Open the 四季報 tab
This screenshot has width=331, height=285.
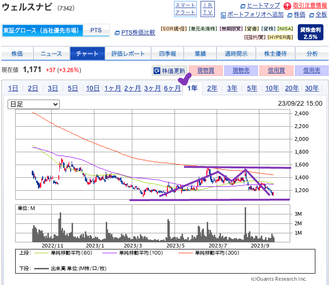coord(167,54)
